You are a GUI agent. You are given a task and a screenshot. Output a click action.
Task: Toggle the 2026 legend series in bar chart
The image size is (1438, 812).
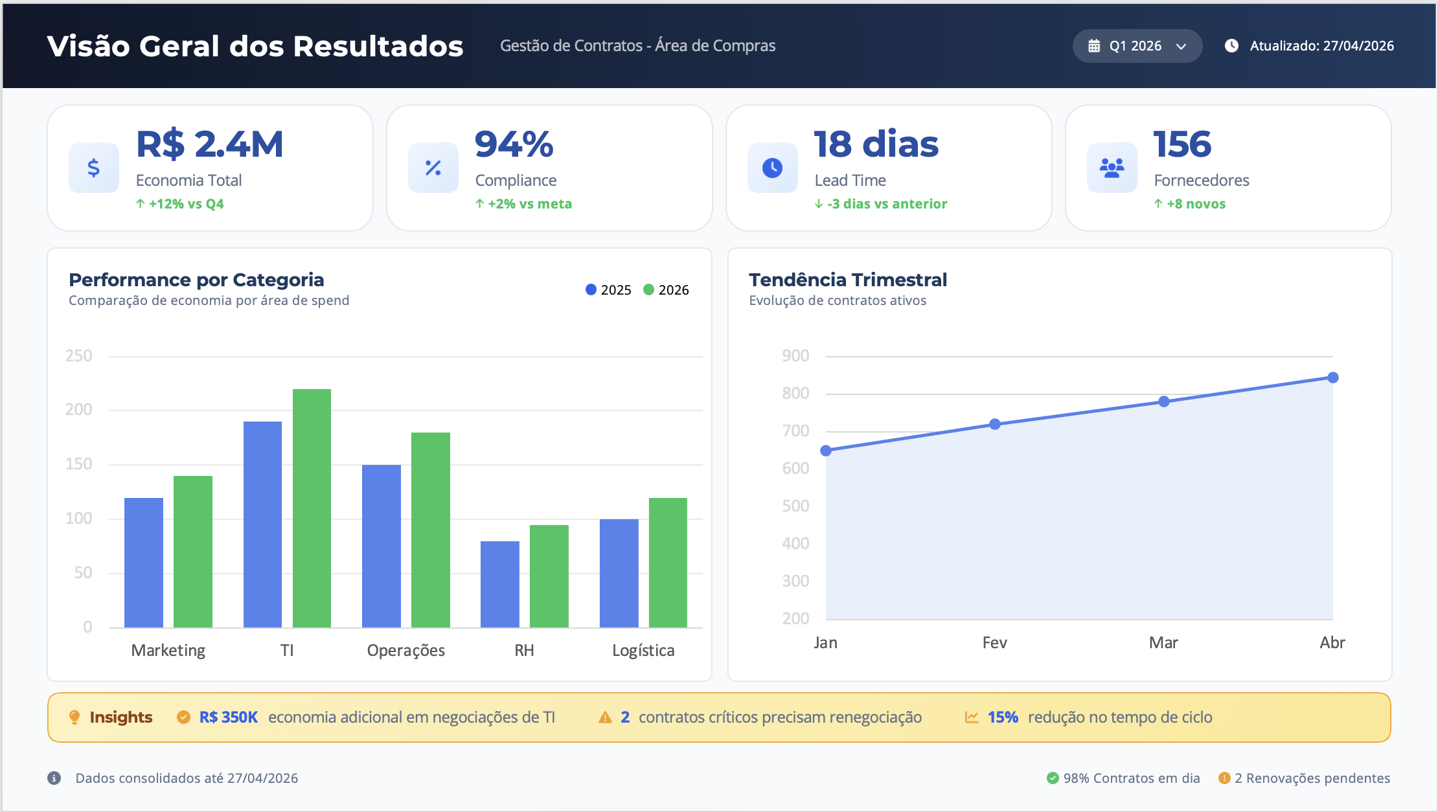[666, 290]
